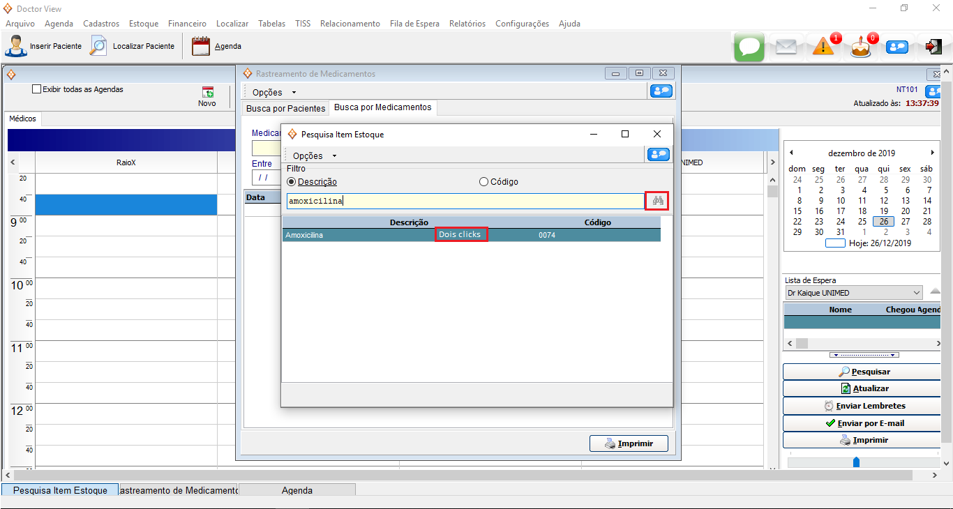Click the Localizar Paciente magnifier icon
The image size is (953, 509).
click(98, 46)
